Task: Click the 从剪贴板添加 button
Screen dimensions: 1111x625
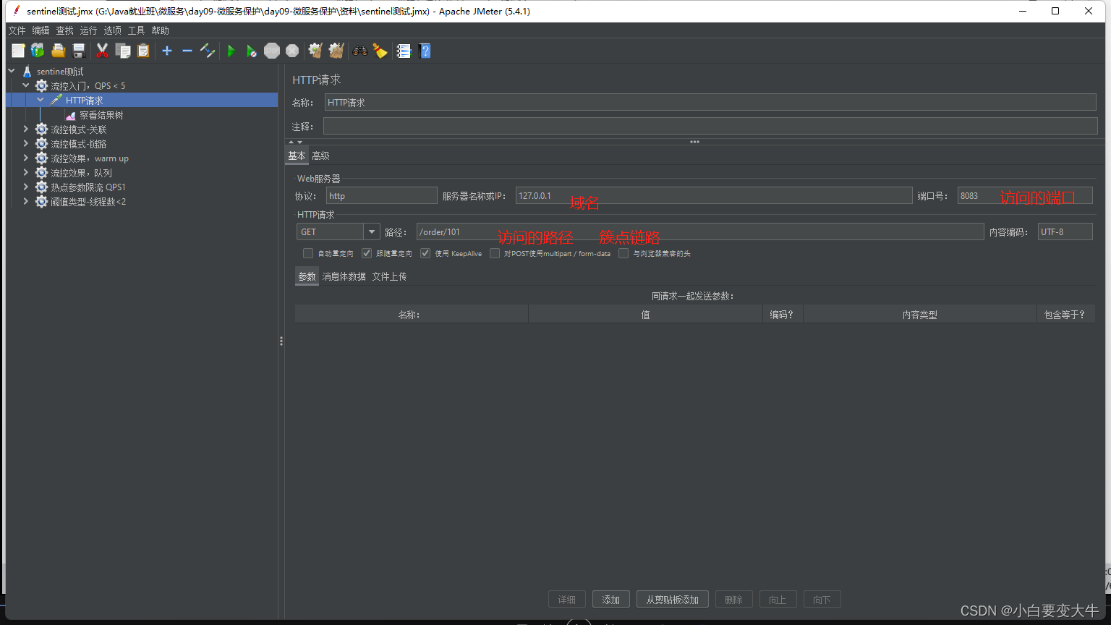Action: tap(673, 600)
